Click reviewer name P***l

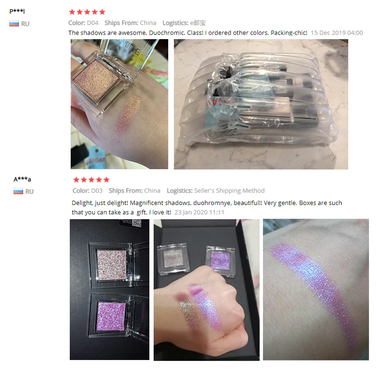17,11
